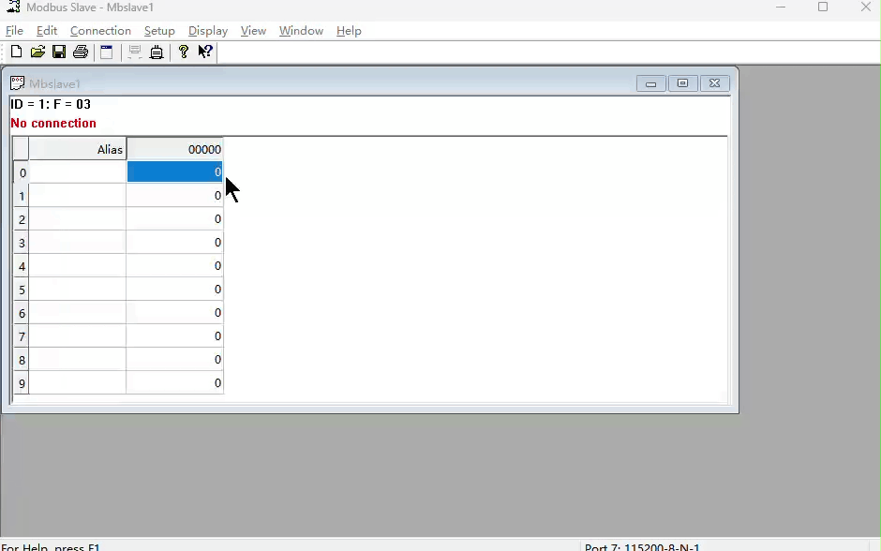Click the 00000 column header
Screen dimensions: 881x551
click(174, 149)
